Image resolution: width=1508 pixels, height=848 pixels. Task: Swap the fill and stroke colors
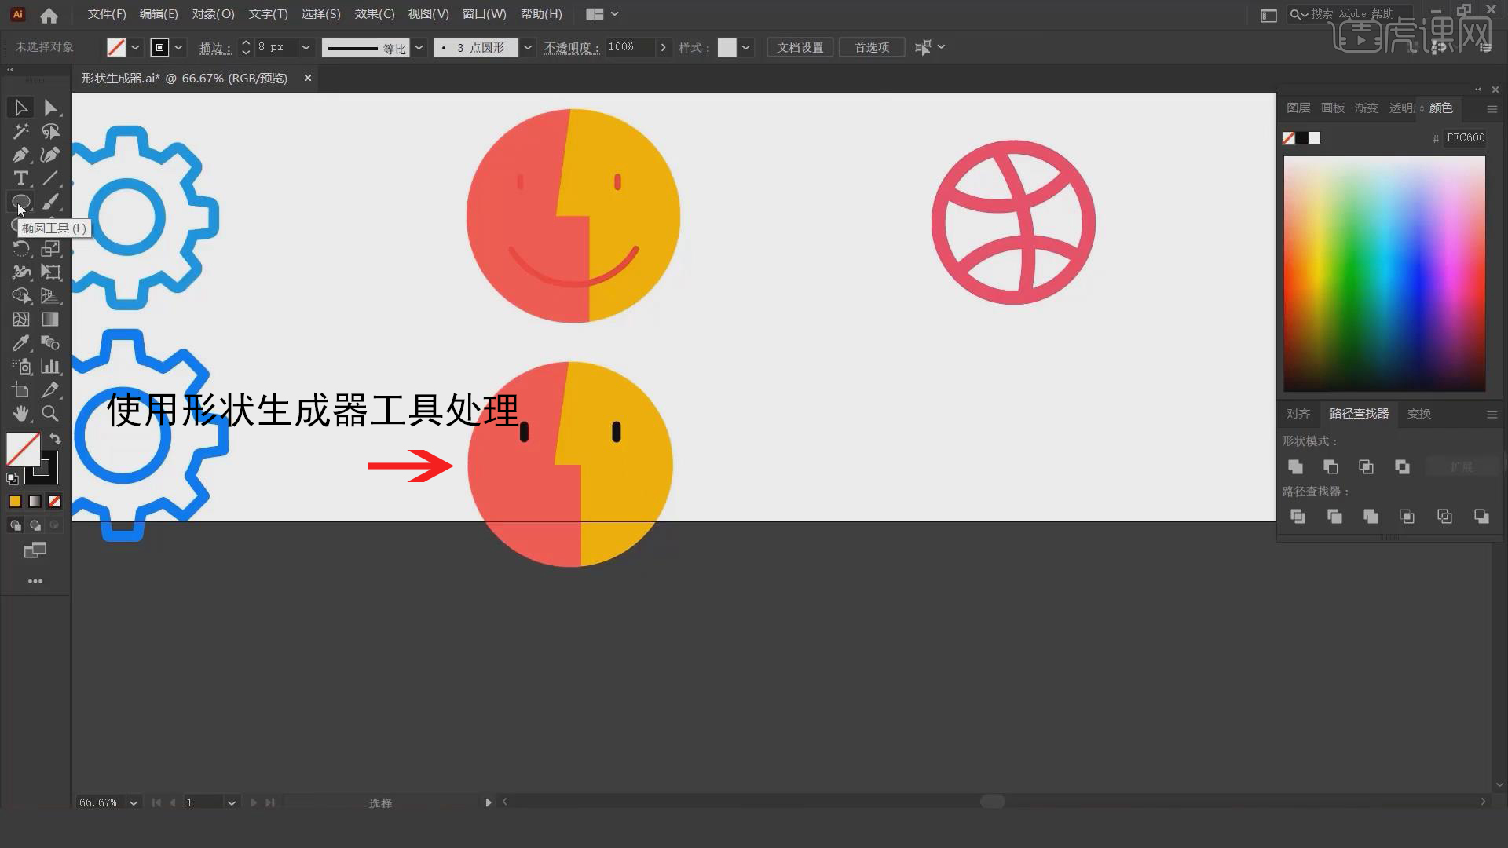click(55, 438)
